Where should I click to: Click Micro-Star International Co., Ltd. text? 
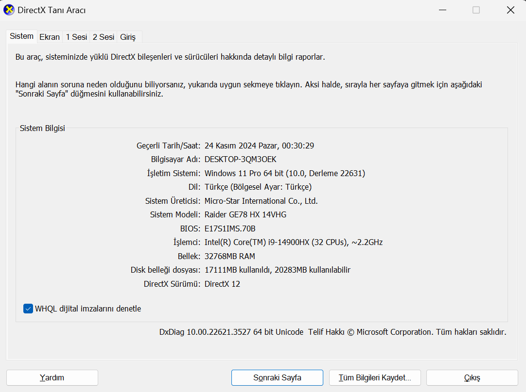click(x=261, y=201)
